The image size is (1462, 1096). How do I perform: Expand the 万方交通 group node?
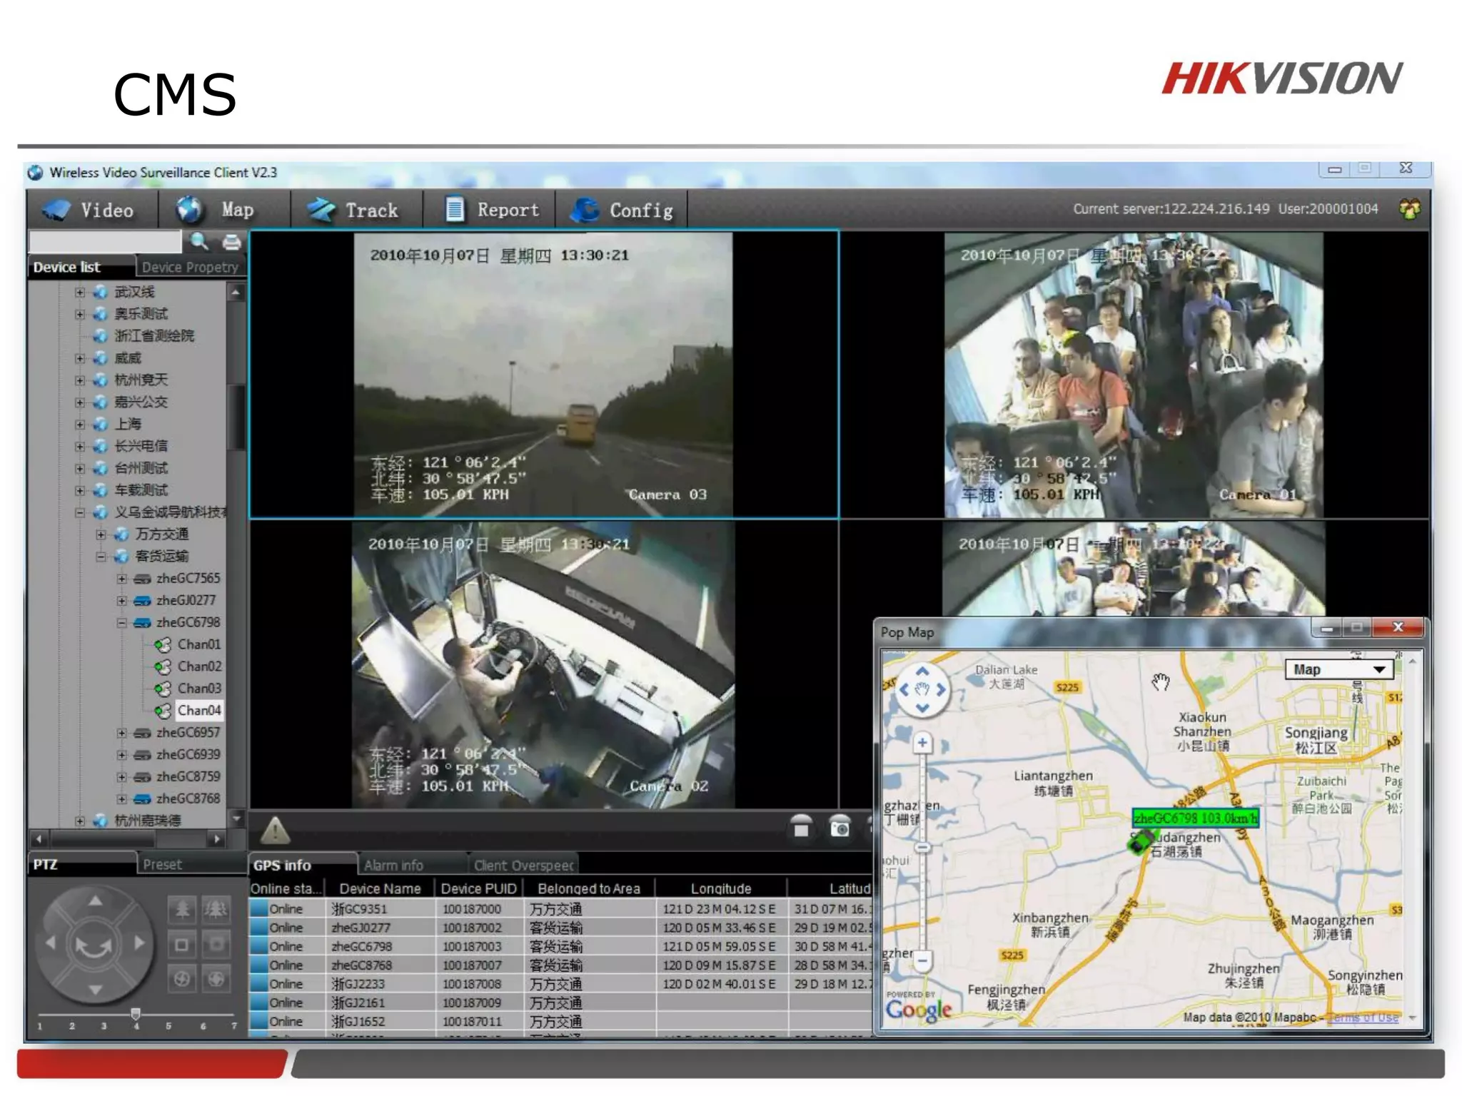point(101,534)
